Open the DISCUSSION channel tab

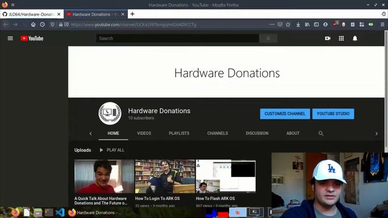point(257,133)
